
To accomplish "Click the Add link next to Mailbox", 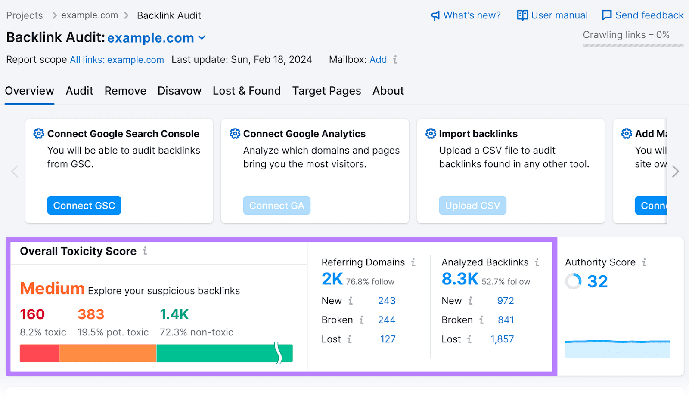I will 378,60.
